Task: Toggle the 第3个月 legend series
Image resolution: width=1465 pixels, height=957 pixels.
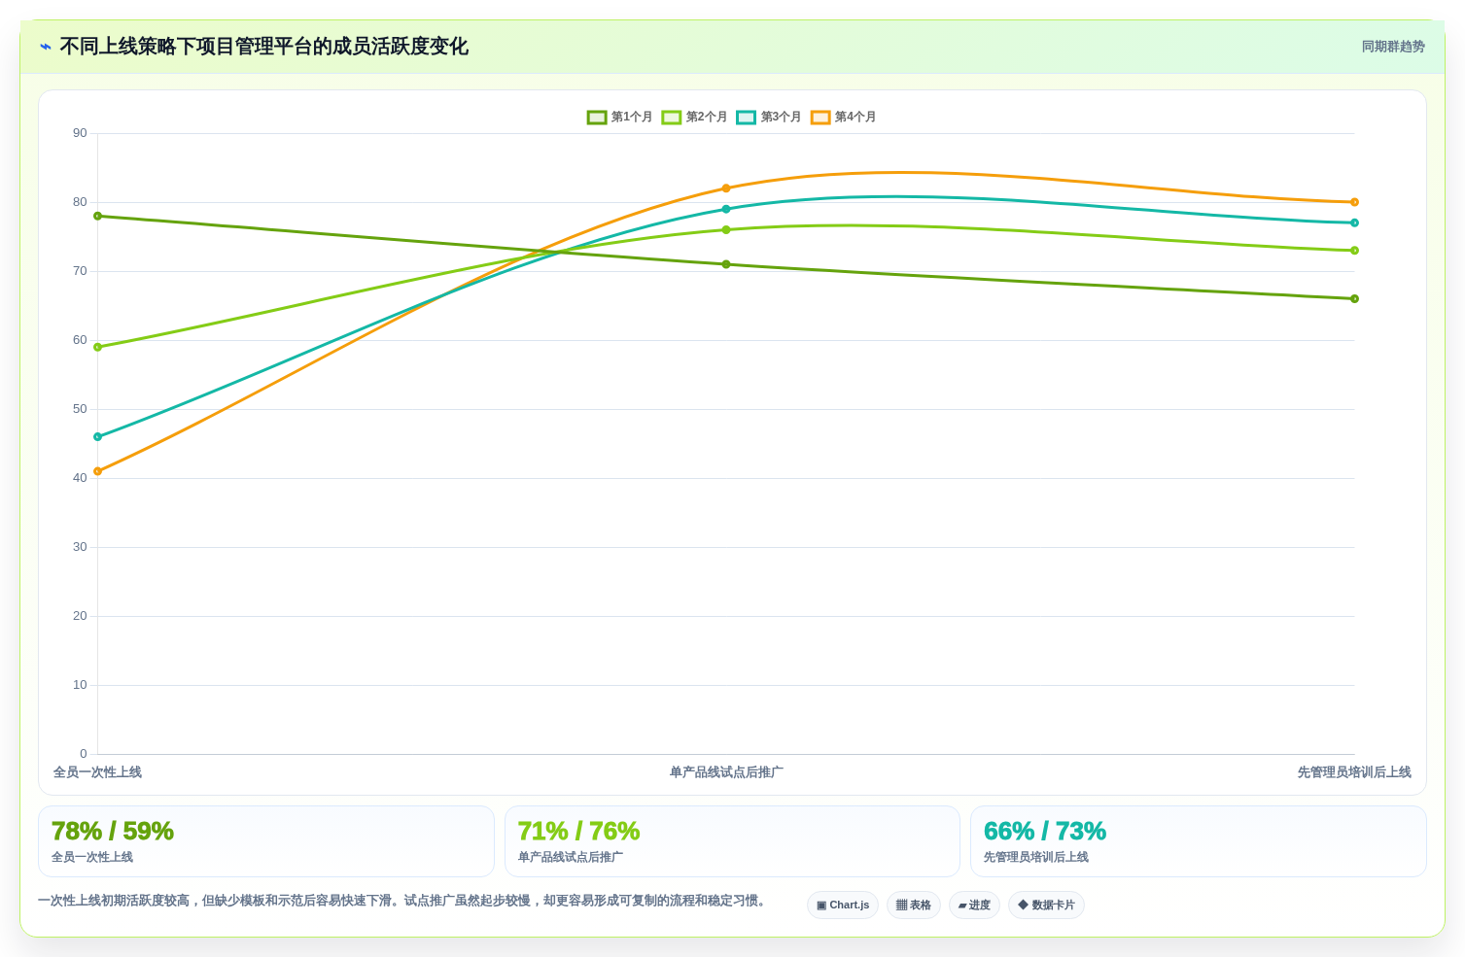Action: [769, 118]
